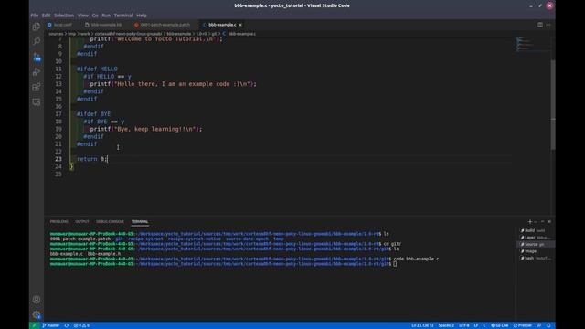Click 'sources' in the breadcrumb path
Viewport: 585px width, 329px height.
click(56, 34)
